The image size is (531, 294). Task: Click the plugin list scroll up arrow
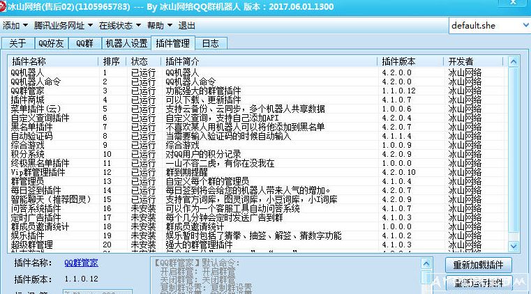514,61
